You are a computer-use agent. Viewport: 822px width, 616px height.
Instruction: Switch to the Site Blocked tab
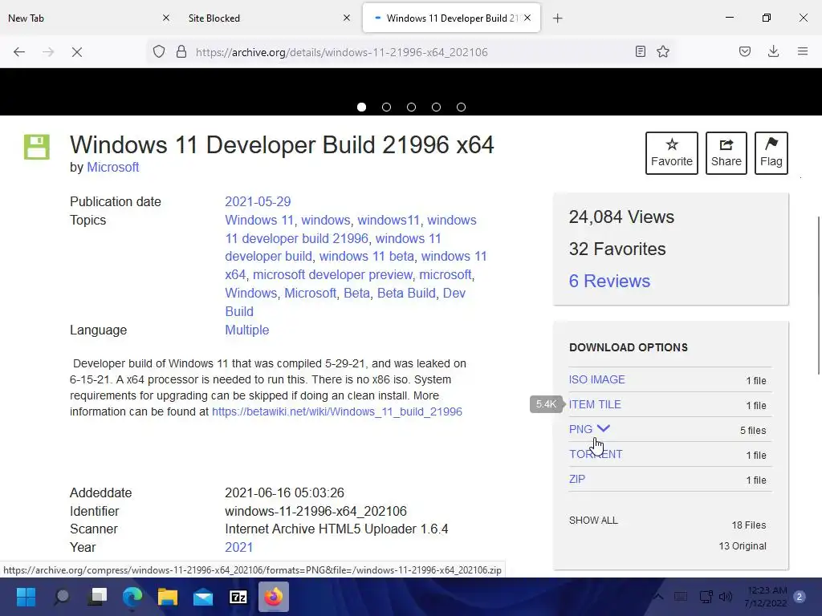(x=267, y=18)
